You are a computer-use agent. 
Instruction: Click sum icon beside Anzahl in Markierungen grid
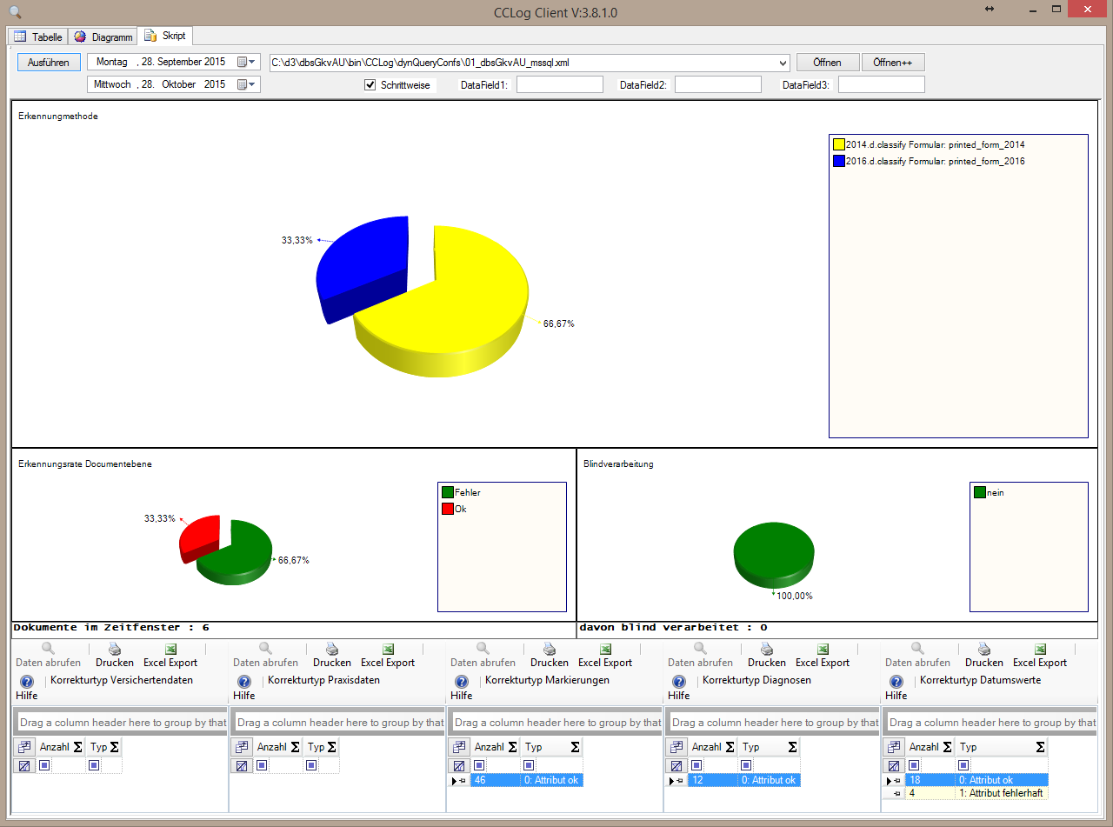coord(512,747)
